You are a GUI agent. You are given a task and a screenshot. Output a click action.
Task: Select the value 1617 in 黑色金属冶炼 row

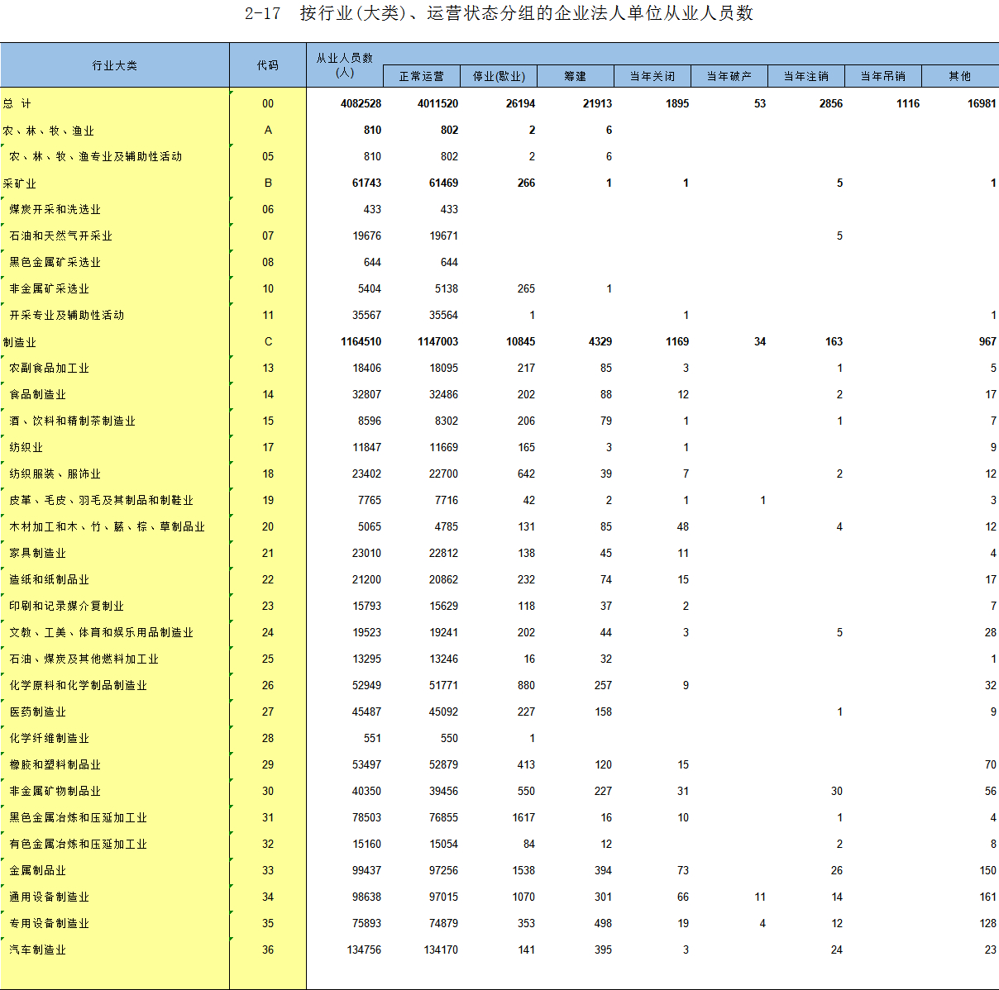pos(523,817)
